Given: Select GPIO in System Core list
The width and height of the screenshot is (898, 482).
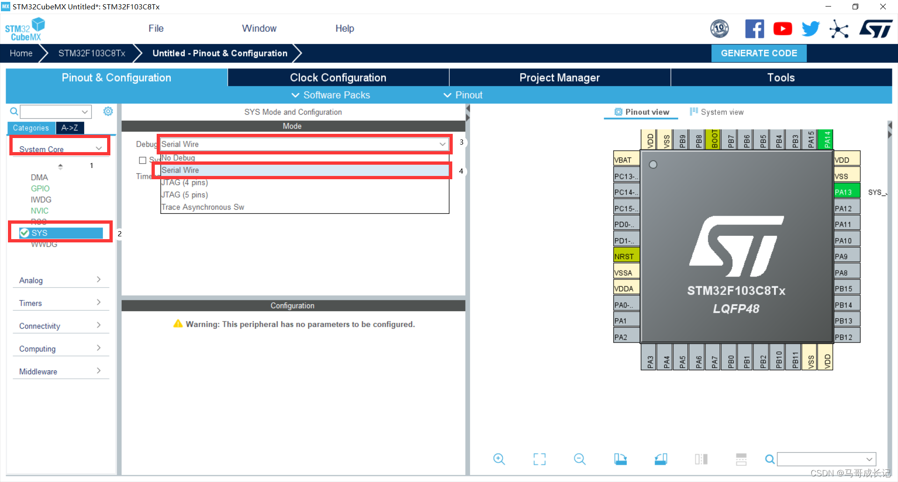Looking at the screenshot, I should click(x=40, y=189).
